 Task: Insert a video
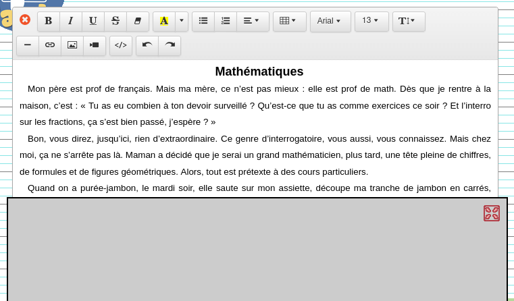(x=95, y=45)
